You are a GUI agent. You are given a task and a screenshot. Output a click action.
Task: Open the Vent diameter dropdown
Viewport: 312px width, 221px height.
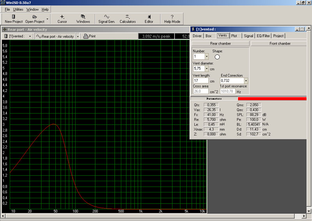(x=207, y=69)
